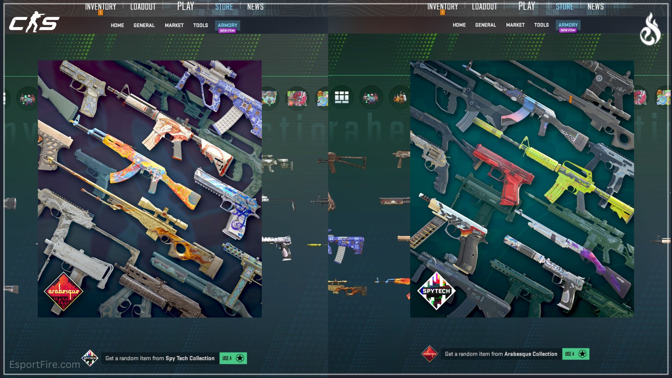Open the Inventory notification badge in right screenshot
The image size is (672, 378).
click(x=442, y=13)
